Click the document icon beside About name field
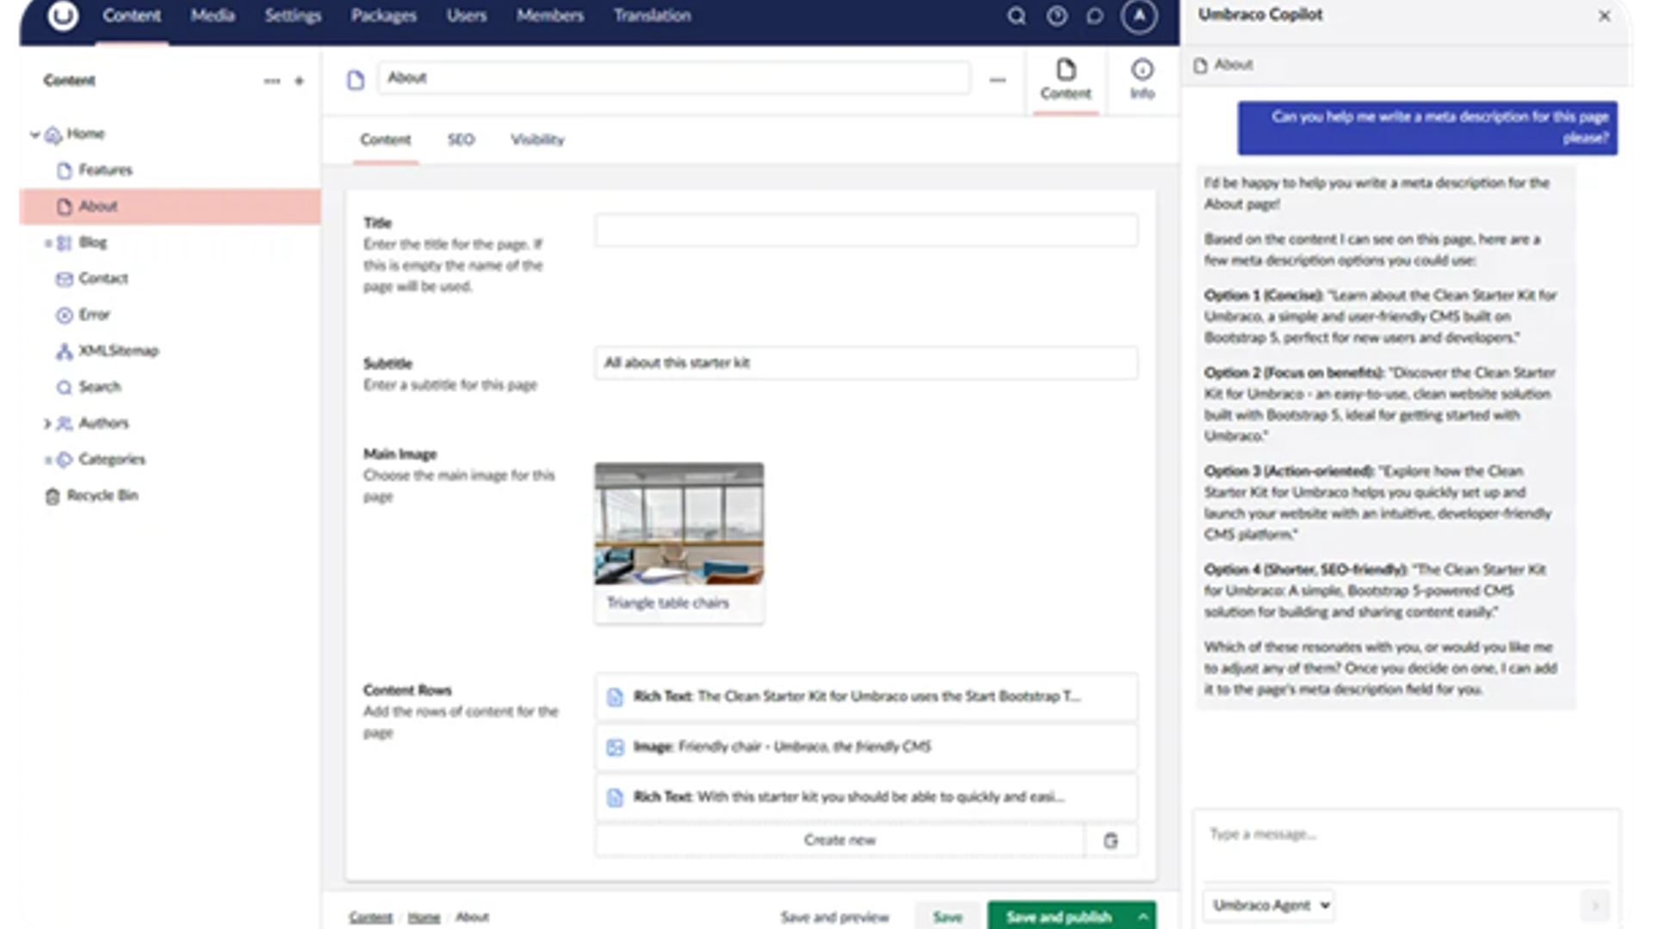The image size is (1653, 929). (356, 80)
